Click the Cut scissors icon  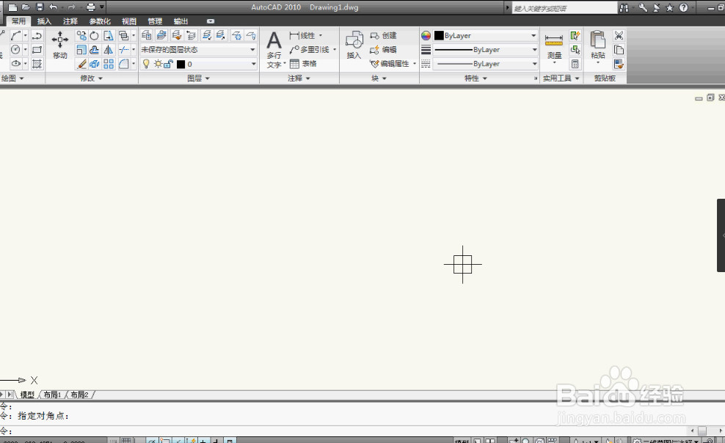pos(619,35)
